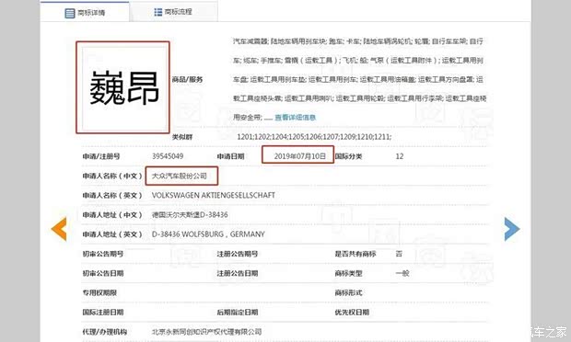Click the 初审公告日期 label
Image resolution: width=571 pixels, height=342 pixels.
click(x=103, y=273)
